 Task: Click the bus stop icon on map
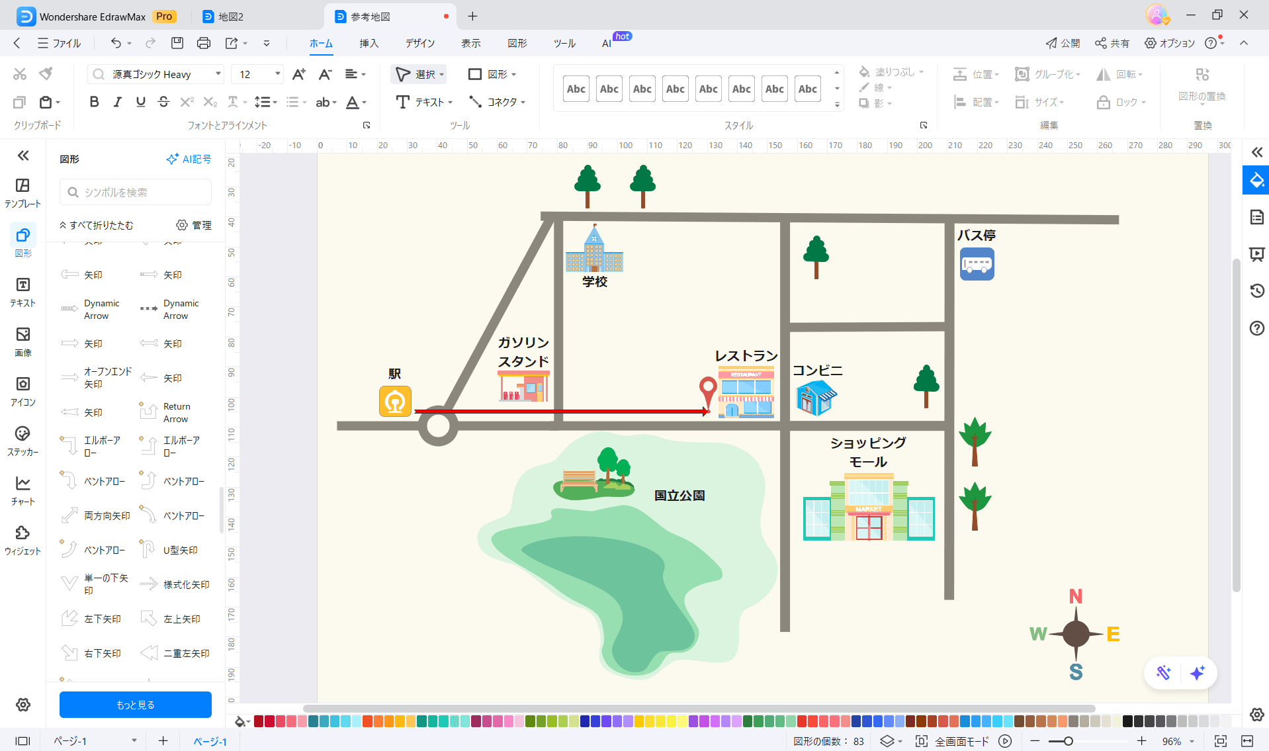pos(977,264)
